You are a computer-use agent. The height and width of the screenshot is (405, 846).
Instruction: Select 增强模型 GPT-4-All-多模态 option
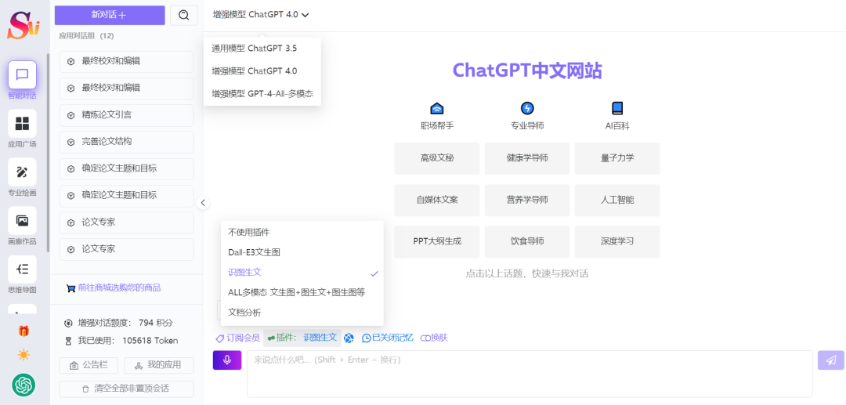(x=262, y=93)
